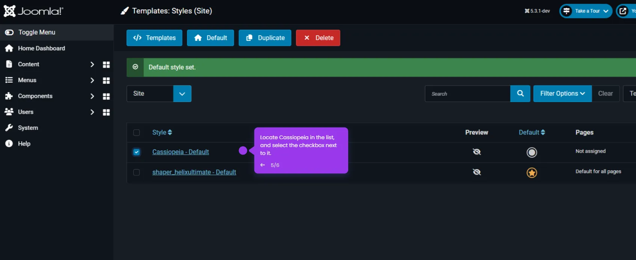The height and width of the screenshot is (260, 636).
Task: Open the Menus sidebar item
Action: coord(27,80)
